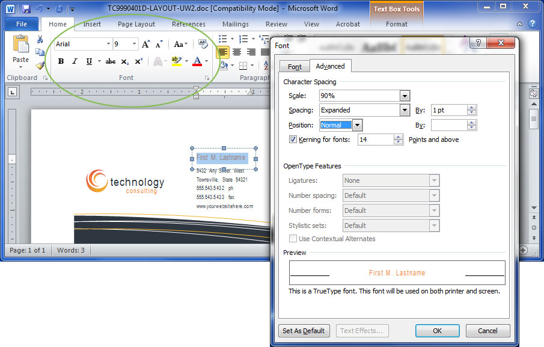This screenshot has width=544, height=347.
Task: Click the strikethrough icon
Action: (111, 61)
